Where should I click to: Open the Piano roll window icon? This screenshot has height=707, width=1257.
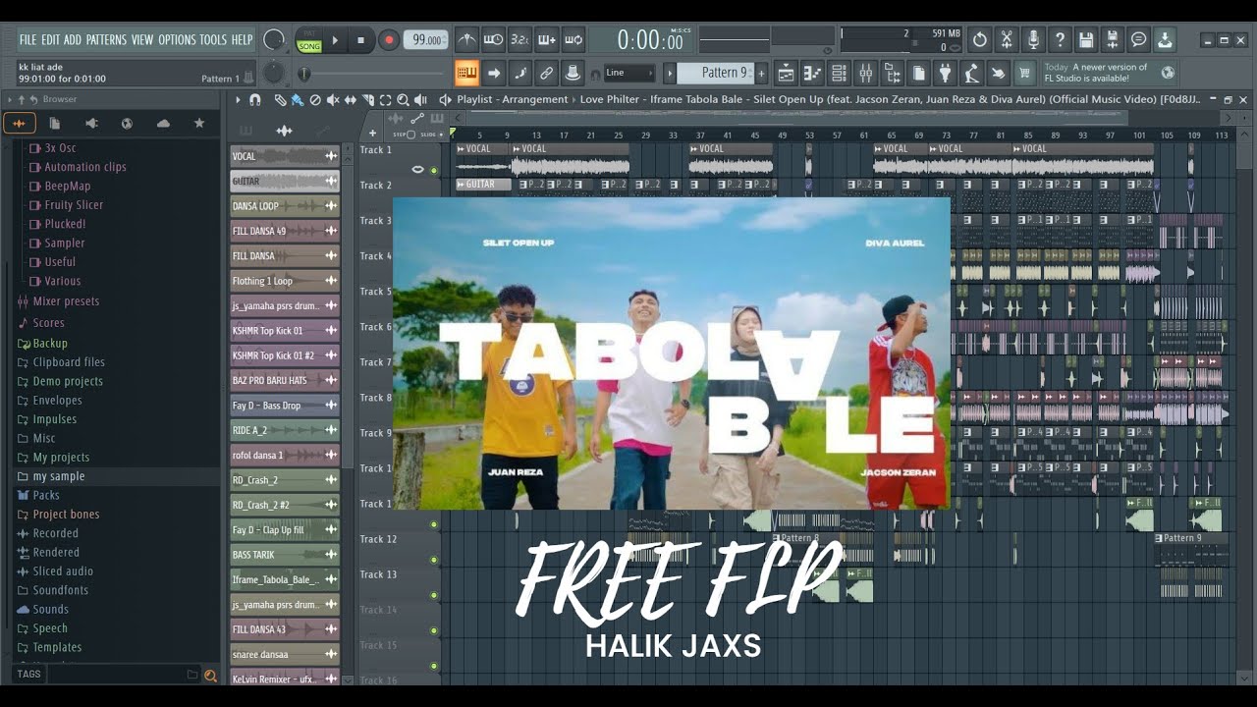[812, 73]
